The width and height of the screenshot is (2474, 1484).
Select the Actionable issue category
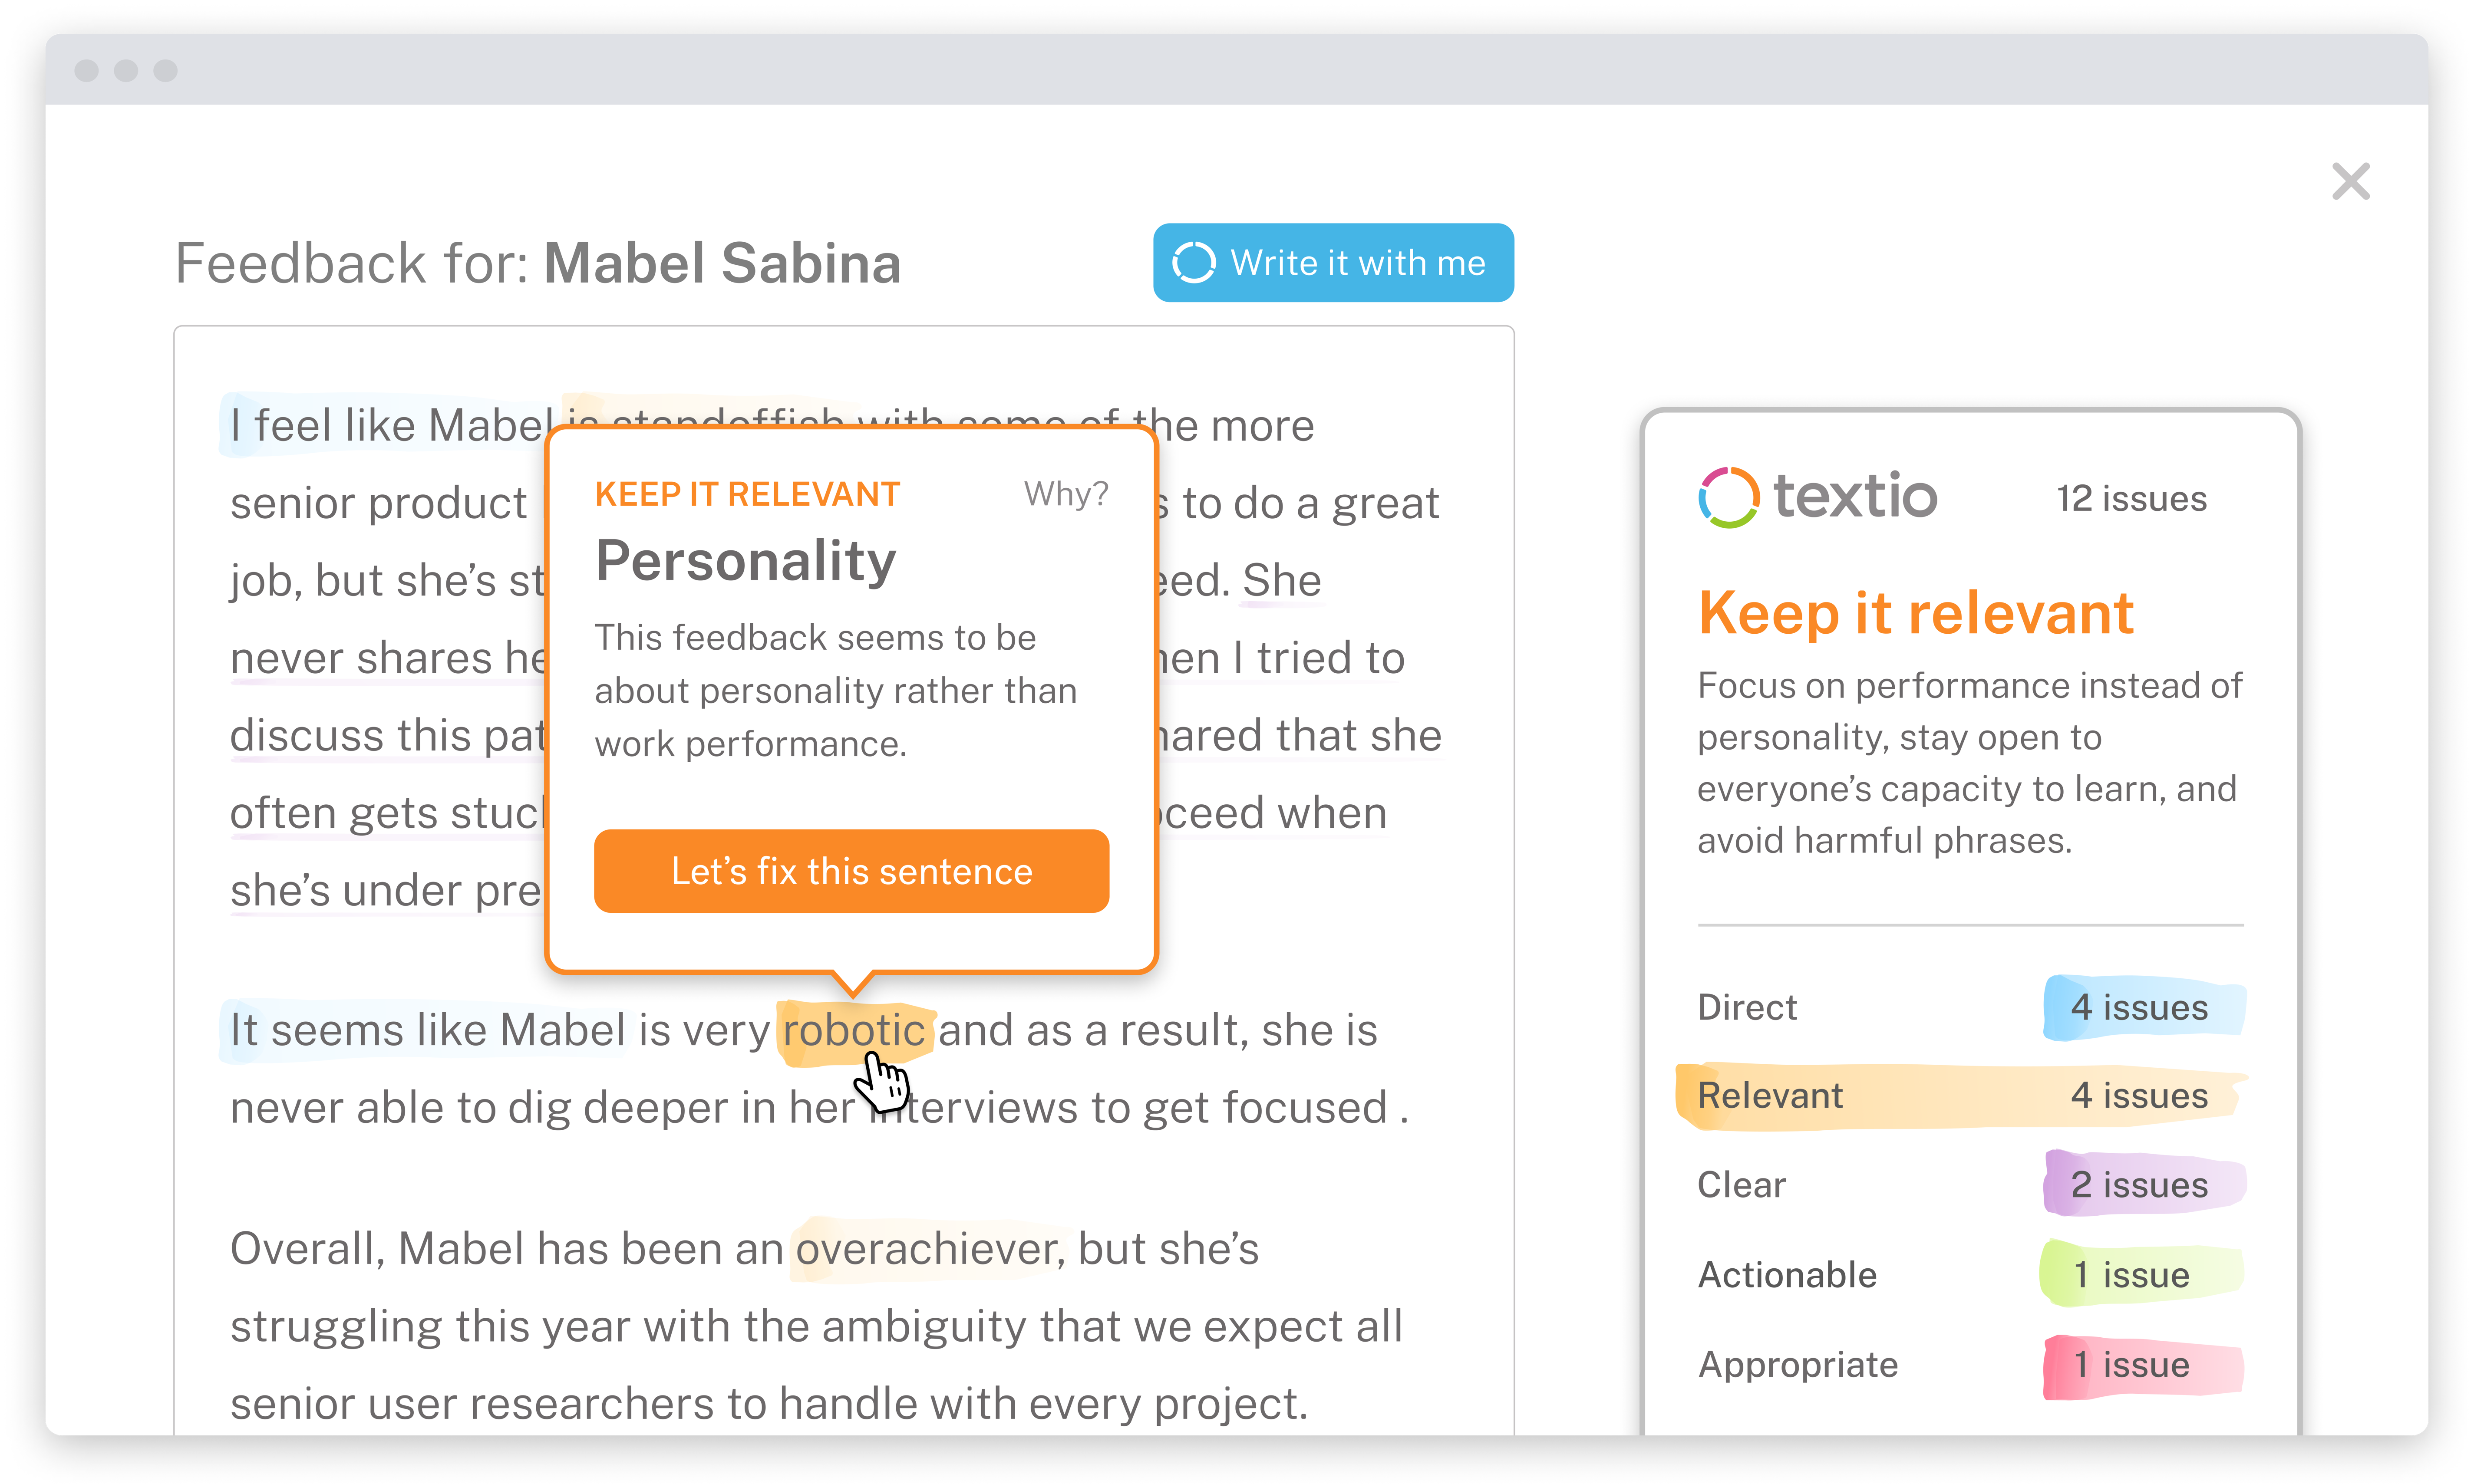pos(1787,1274)
